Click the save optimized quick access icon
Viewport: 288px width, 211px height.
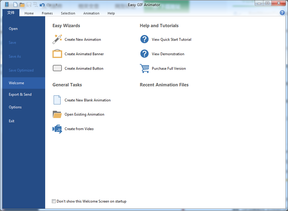tap(35, 5)
